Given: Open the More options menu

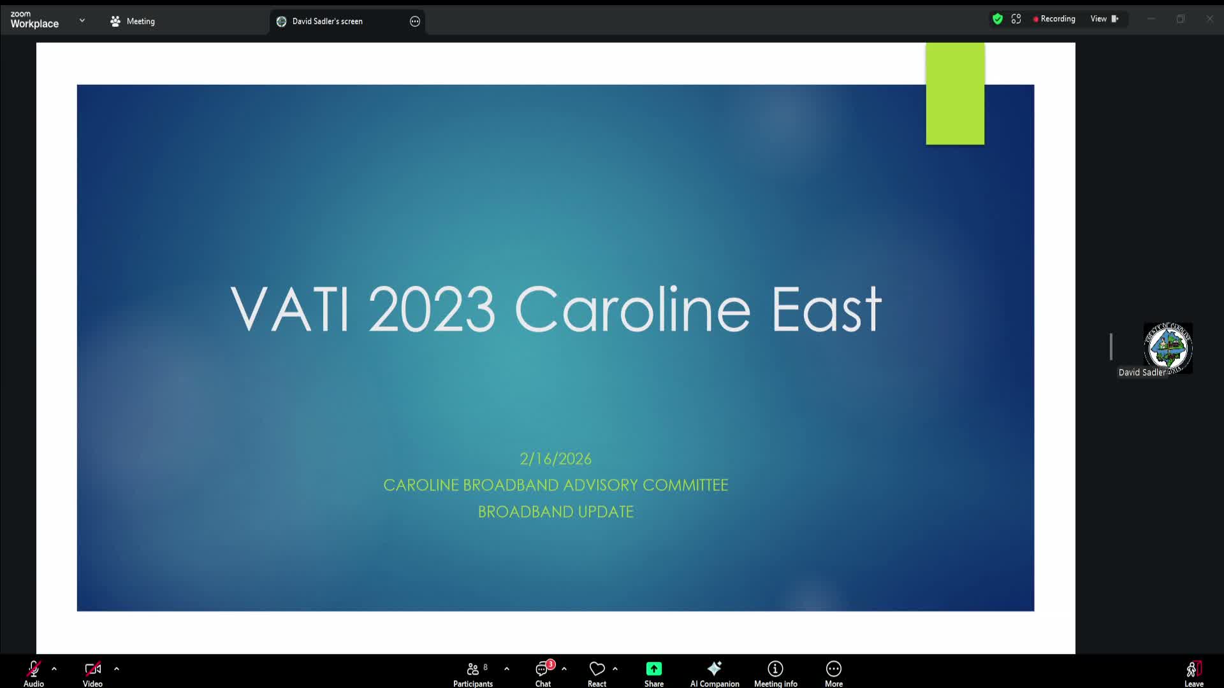Looking at the screenshot, I should [x=833, y=673].
